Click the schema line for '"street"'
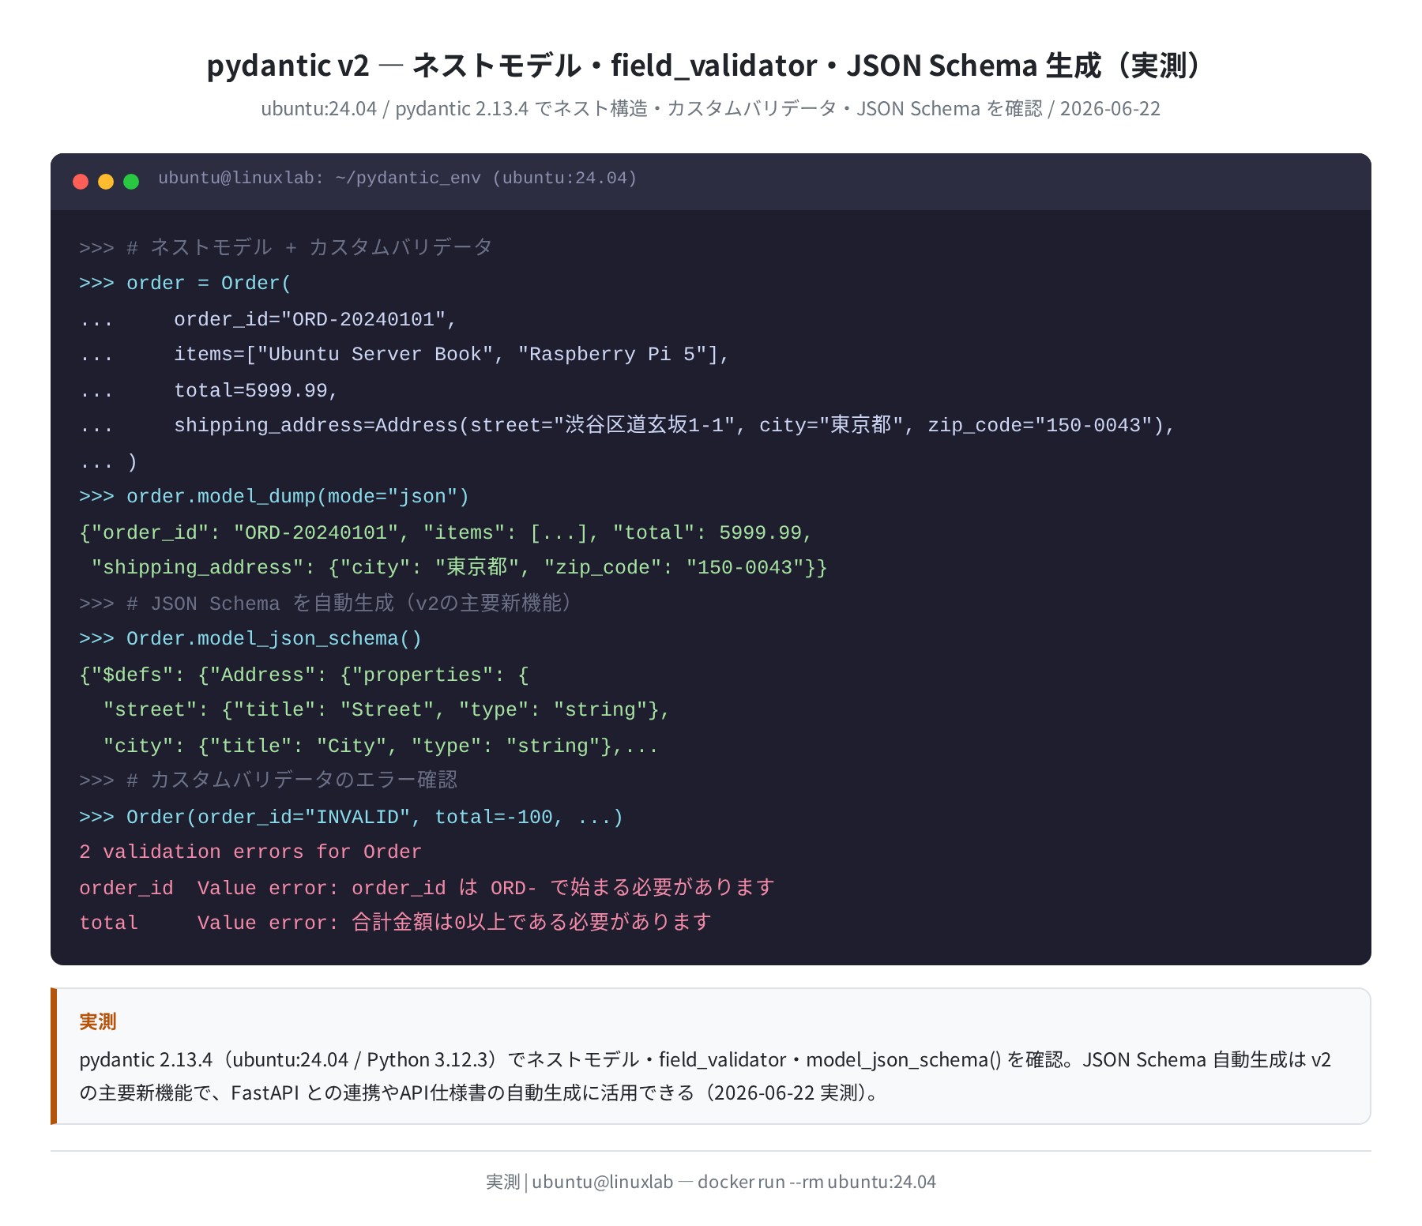The height and width of the screenshot is (1226, 1422). coord(386,710)
